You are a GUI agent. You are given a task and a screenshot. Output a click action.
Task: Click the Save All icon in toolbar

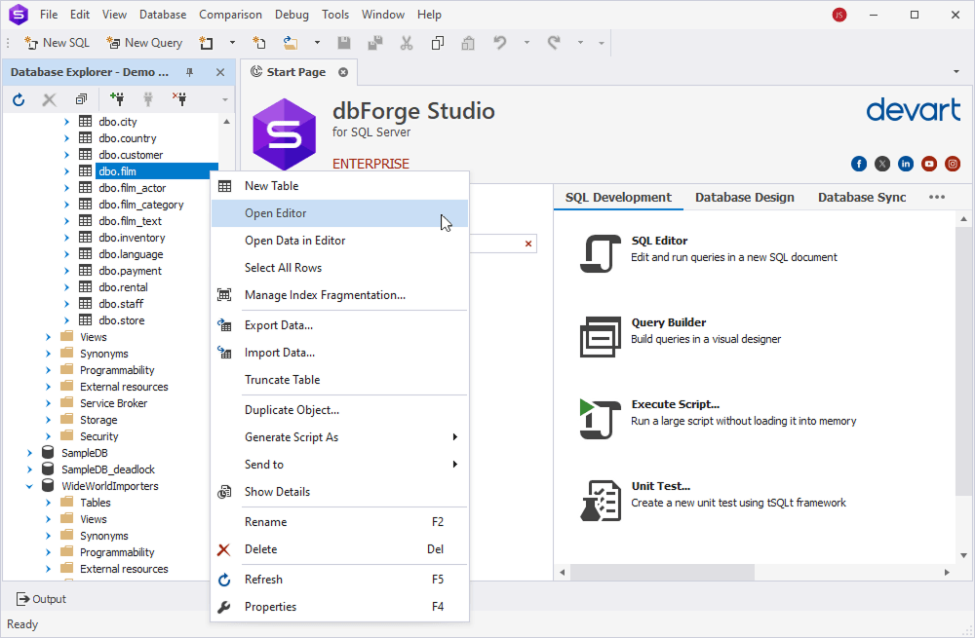(375, 43)
